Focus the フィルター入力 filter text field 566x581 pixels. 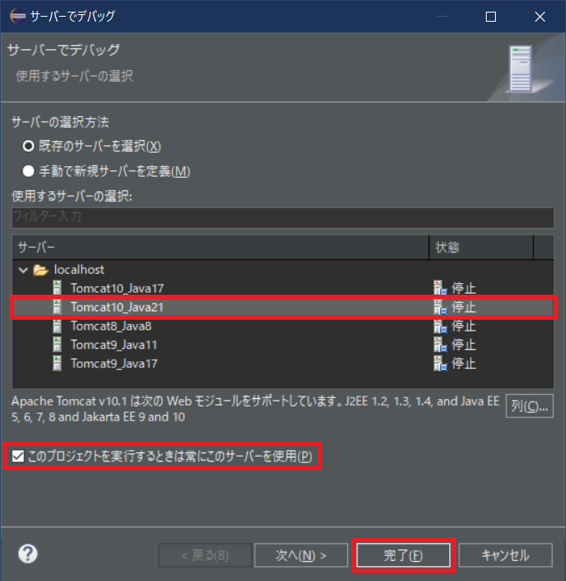point(283,217)
